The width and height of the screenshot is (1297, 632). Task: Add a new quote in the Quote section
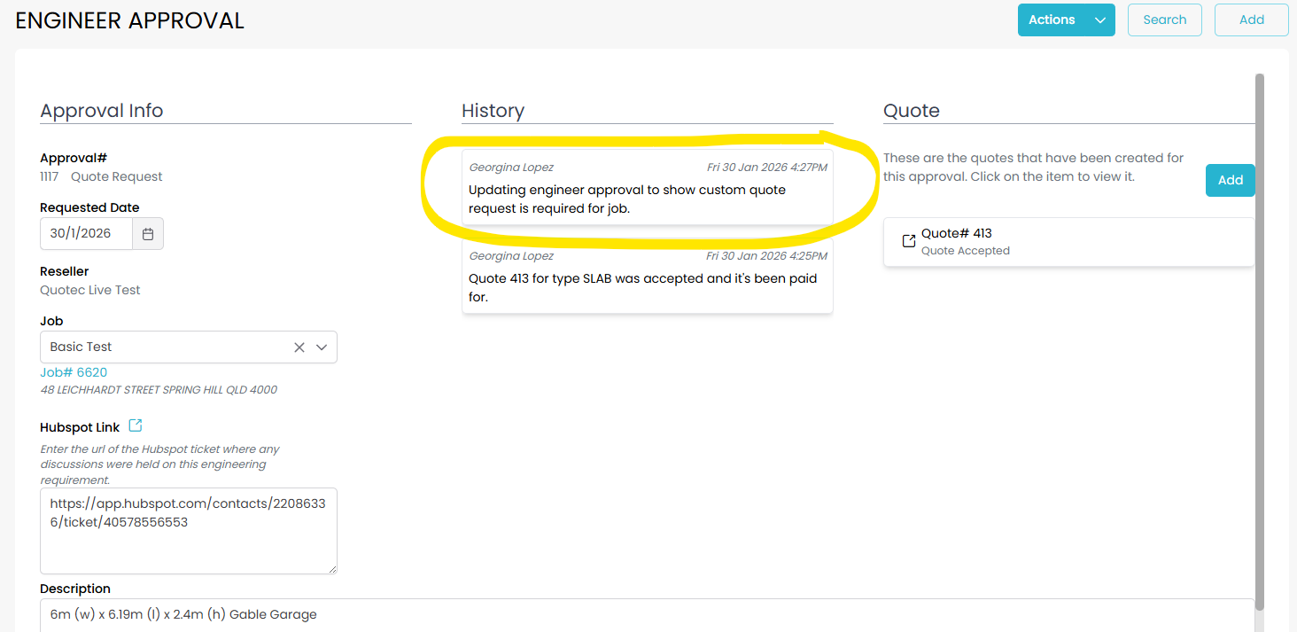click(x=1230, y=181)
